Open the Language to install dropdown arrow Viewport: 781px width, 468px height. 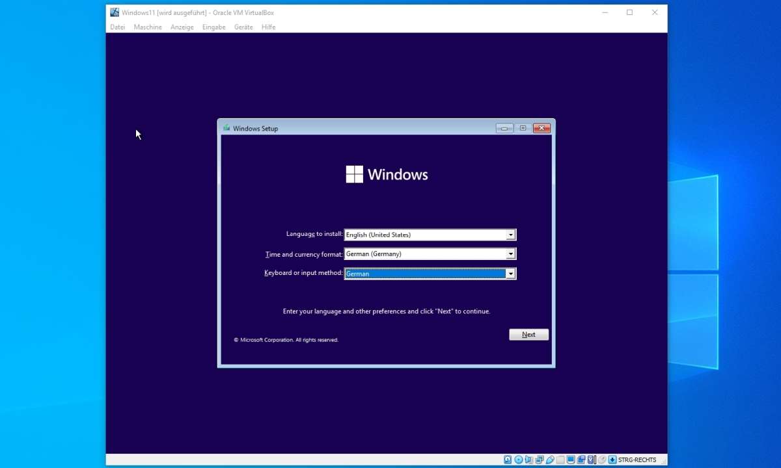(x=511, y=235)
